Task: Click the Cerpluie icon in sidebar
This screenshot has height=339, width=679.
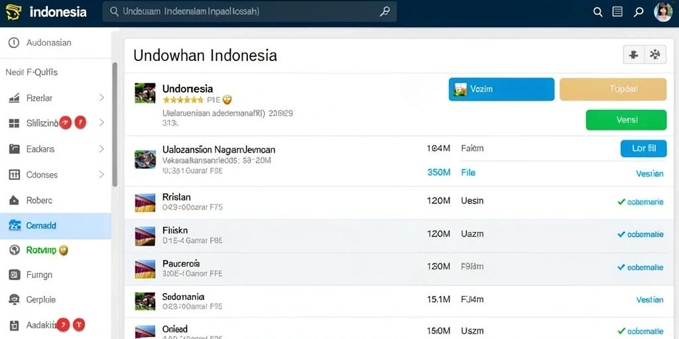Action: click(x=15, y=300)
